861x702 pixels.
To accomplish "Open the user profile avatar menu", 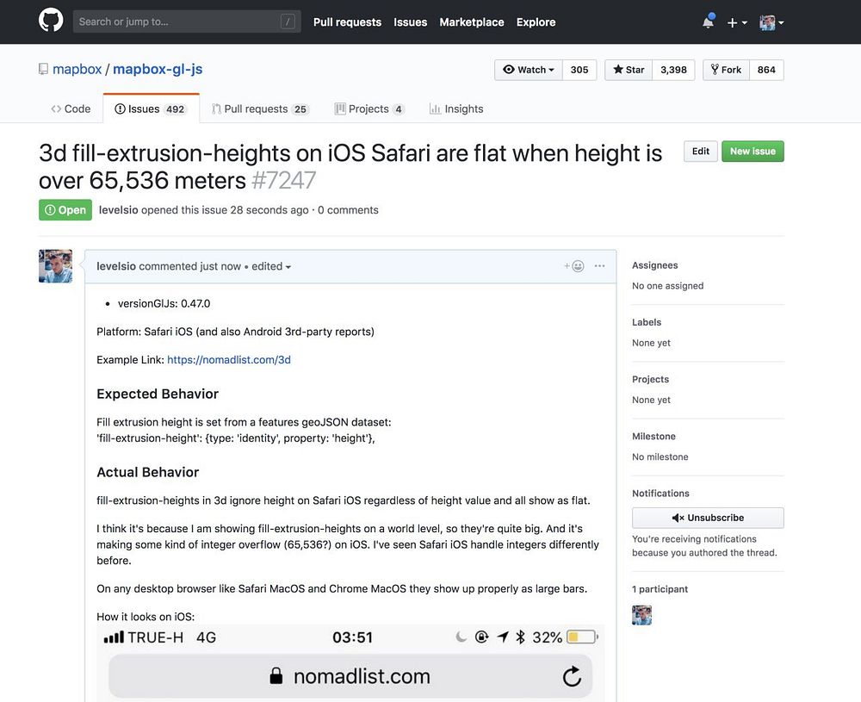I will tap(771, 22).
